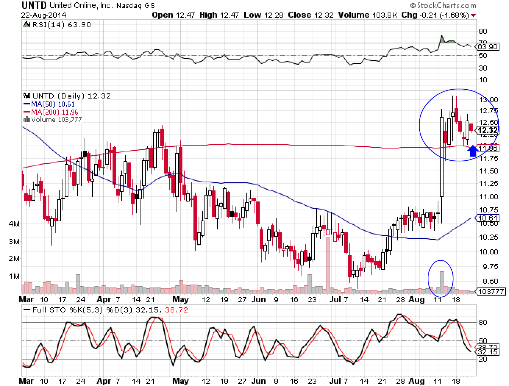Click the 11.00 price axis label
This screenshot has height=386, width=509.
point(489,197)
